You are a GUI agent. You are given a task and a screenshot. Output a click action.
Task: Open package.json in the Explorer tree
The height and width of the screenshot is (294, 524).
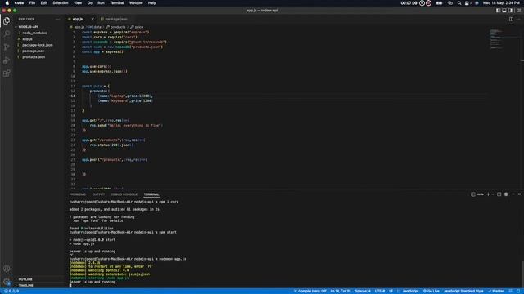click(33, 51)
